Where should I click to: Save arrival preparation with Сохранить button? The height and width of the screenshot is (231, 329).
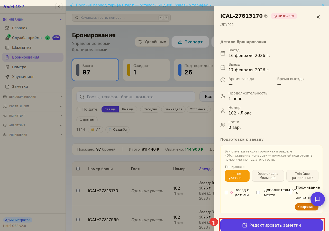pos(307,207)
